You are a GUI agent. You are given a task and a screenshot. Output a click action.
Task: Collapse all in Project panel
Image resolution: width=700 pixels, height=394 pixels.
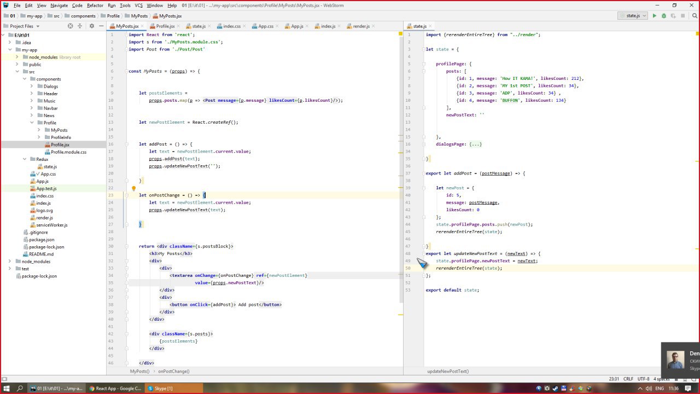click(81, 26)
